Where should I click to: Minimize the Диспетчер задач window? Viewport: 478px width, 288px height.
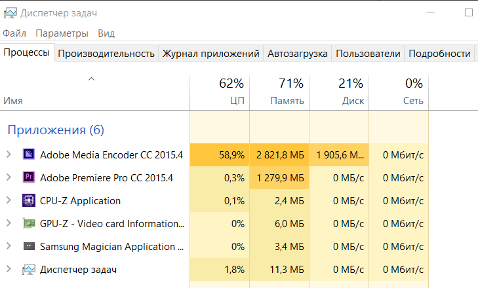[x=431, y=12]
